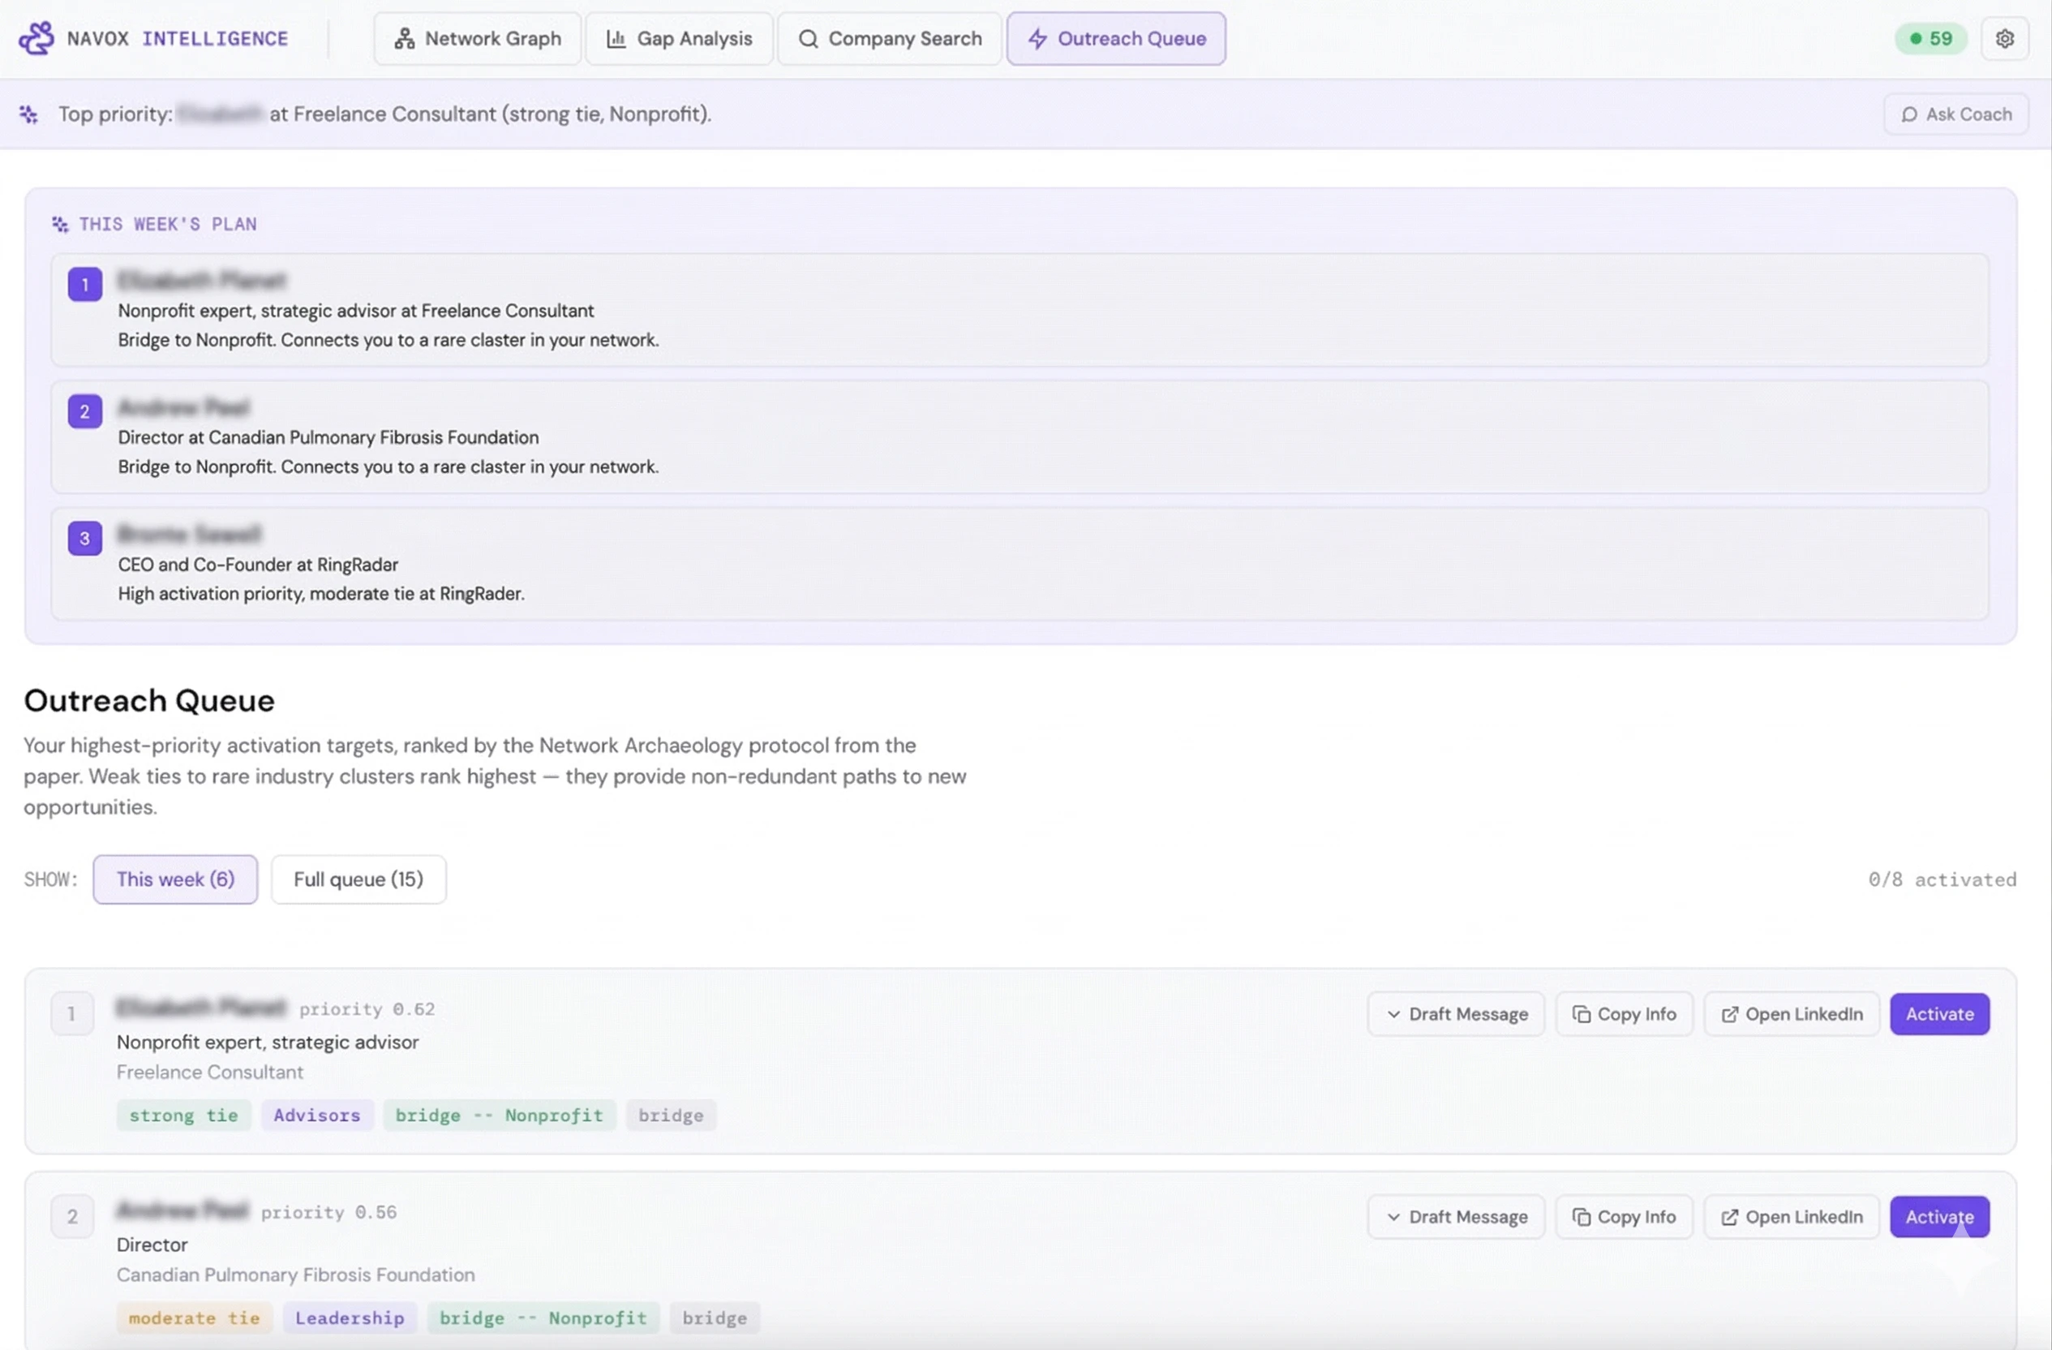
Task: Activate the priority 0.56 Director contact
Action: [x=1938, y=1216]
